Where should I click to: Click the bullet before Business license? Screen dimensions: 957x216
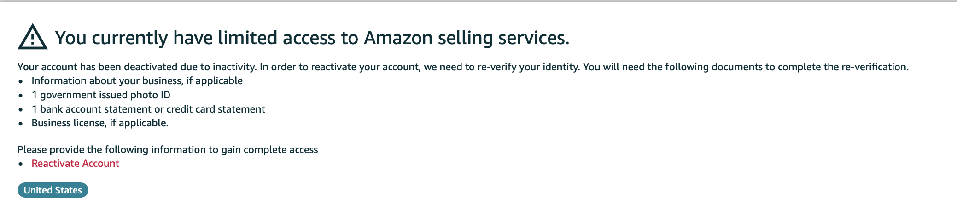21,124
